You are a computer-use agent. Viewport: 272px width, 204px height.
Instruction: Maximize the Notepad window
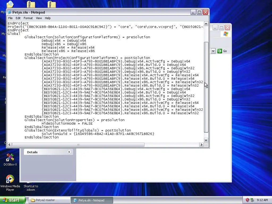point(199,12)
